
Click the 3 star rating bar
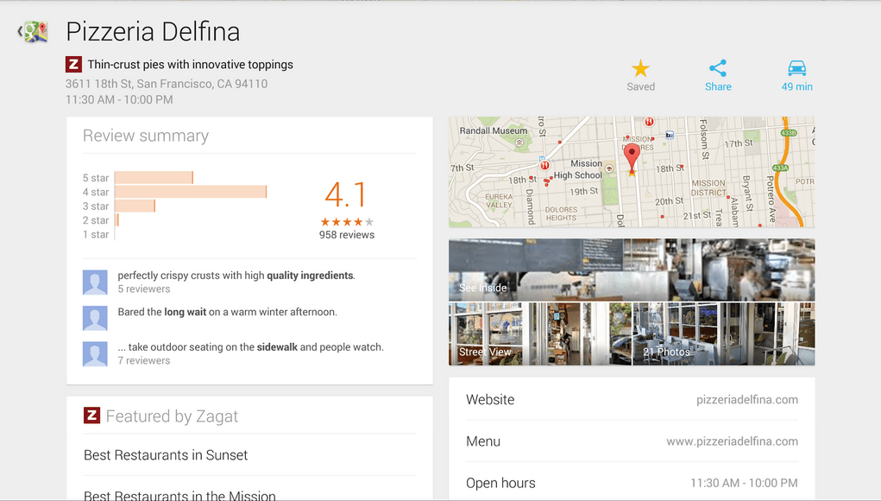coord(135,206)
